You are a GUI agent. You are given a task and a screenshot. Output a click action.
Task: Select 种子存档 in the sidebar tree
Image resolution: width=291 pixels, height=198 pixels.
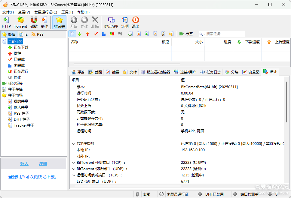[15, 89]
